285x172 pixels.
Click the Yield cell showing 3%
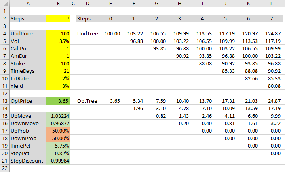point(58,86)
